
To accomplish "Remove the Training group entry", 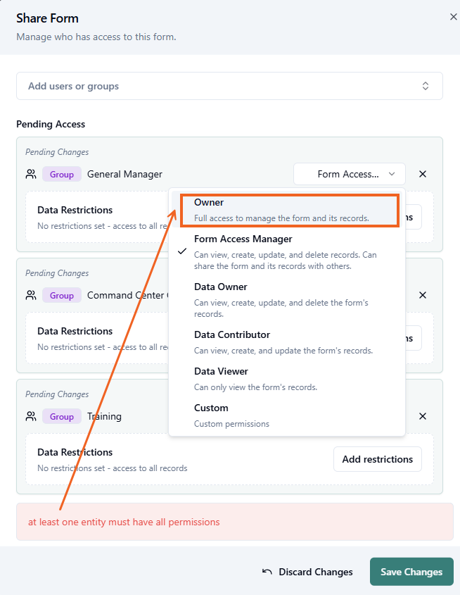I will pyautogui.click(x=422, y=416).
